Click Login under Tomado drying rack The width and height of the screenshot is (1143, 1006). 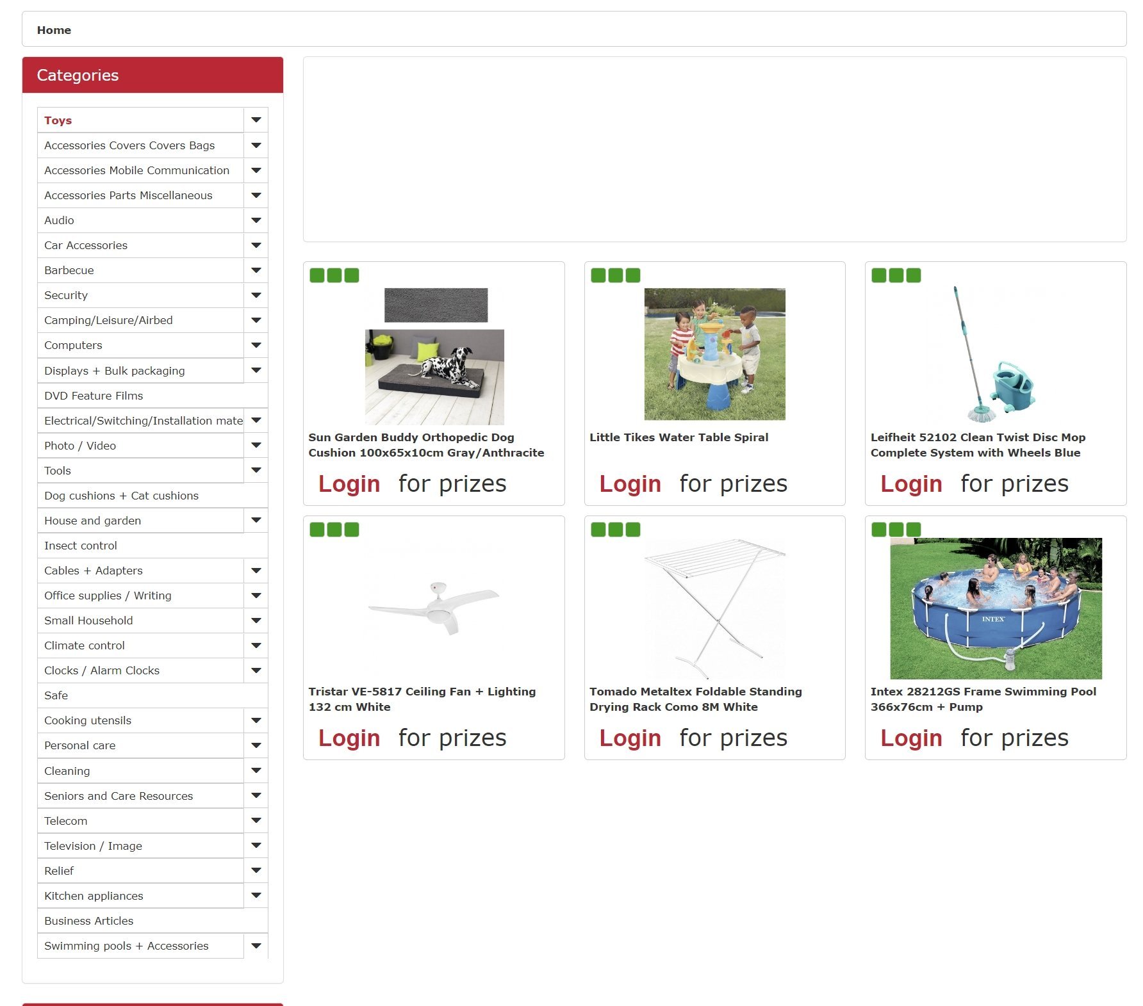[630, 738]
